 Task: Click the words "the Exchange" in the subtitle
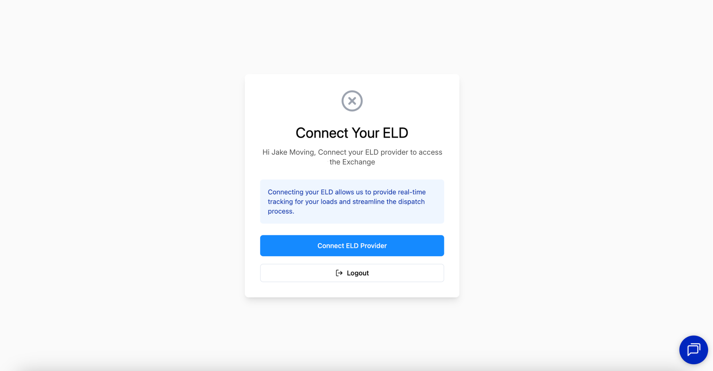pos(352,162)
